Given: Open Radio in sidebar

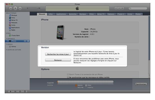Looking at the screenshot, I should [13, 30].
